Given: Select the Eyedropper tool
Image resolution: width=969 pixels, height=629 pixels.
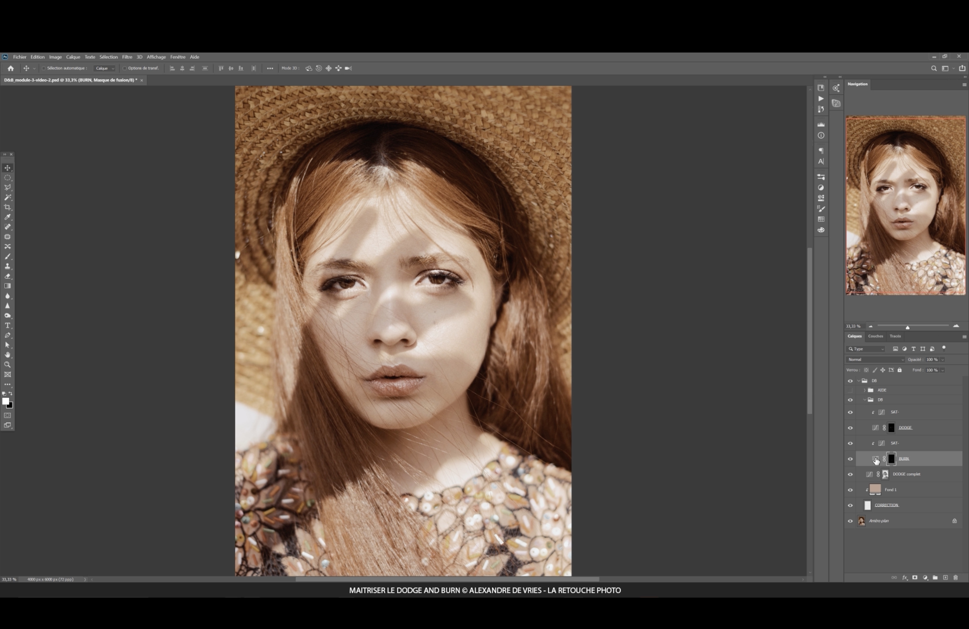Looking at the screenshot, I should [7, 217].
